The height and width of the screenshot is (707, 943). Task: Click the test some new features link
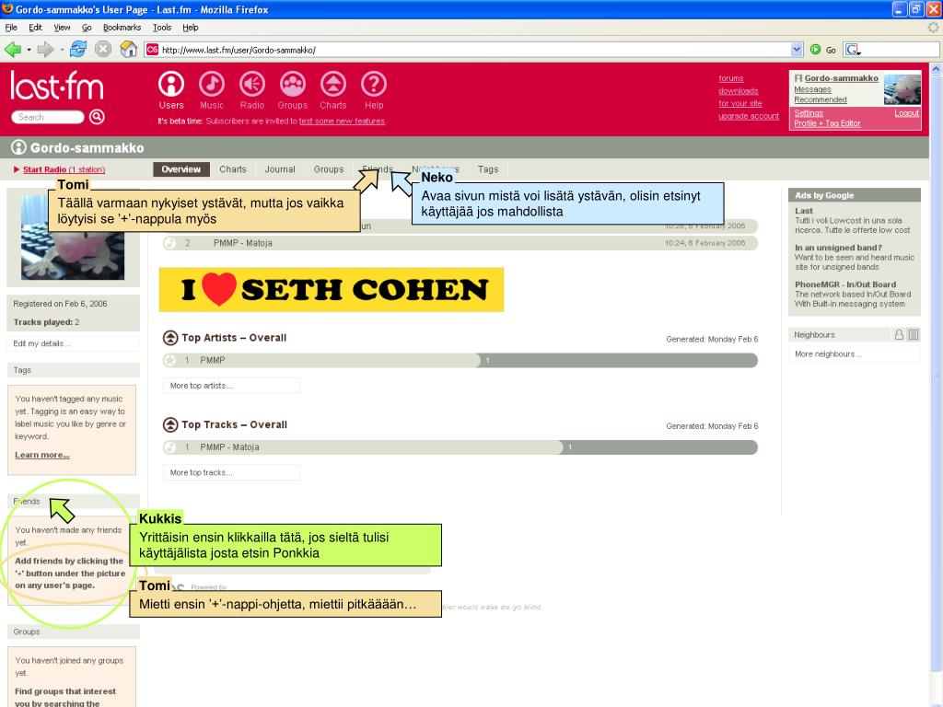click(342, 121)
